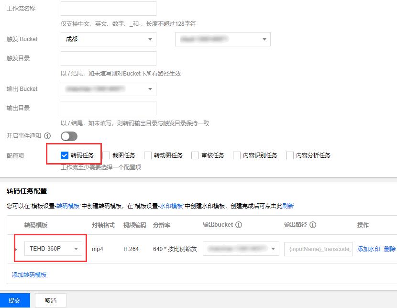
Task: Check the 转动图任务 checkbox
Action: coord(148,155)
